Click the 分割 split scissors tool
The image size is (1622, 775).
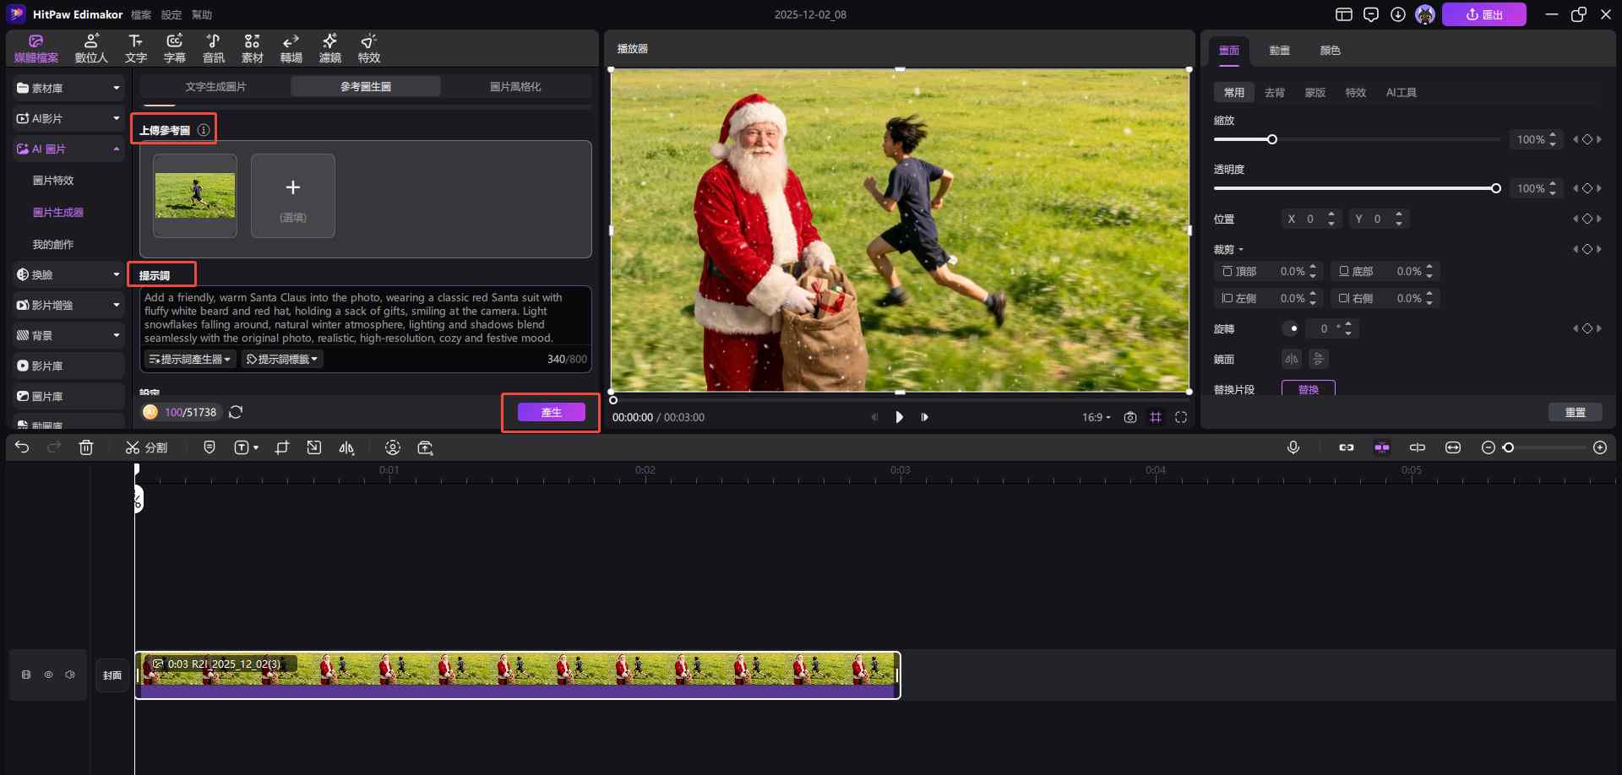pos(146,447)
